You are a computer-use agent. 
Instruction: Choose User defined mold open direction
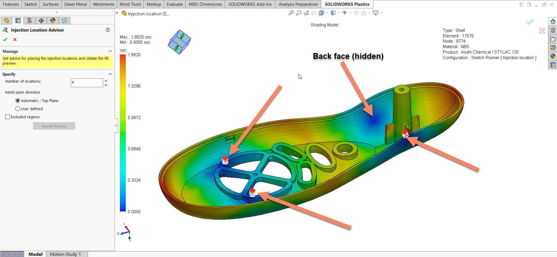coord(18,109)
